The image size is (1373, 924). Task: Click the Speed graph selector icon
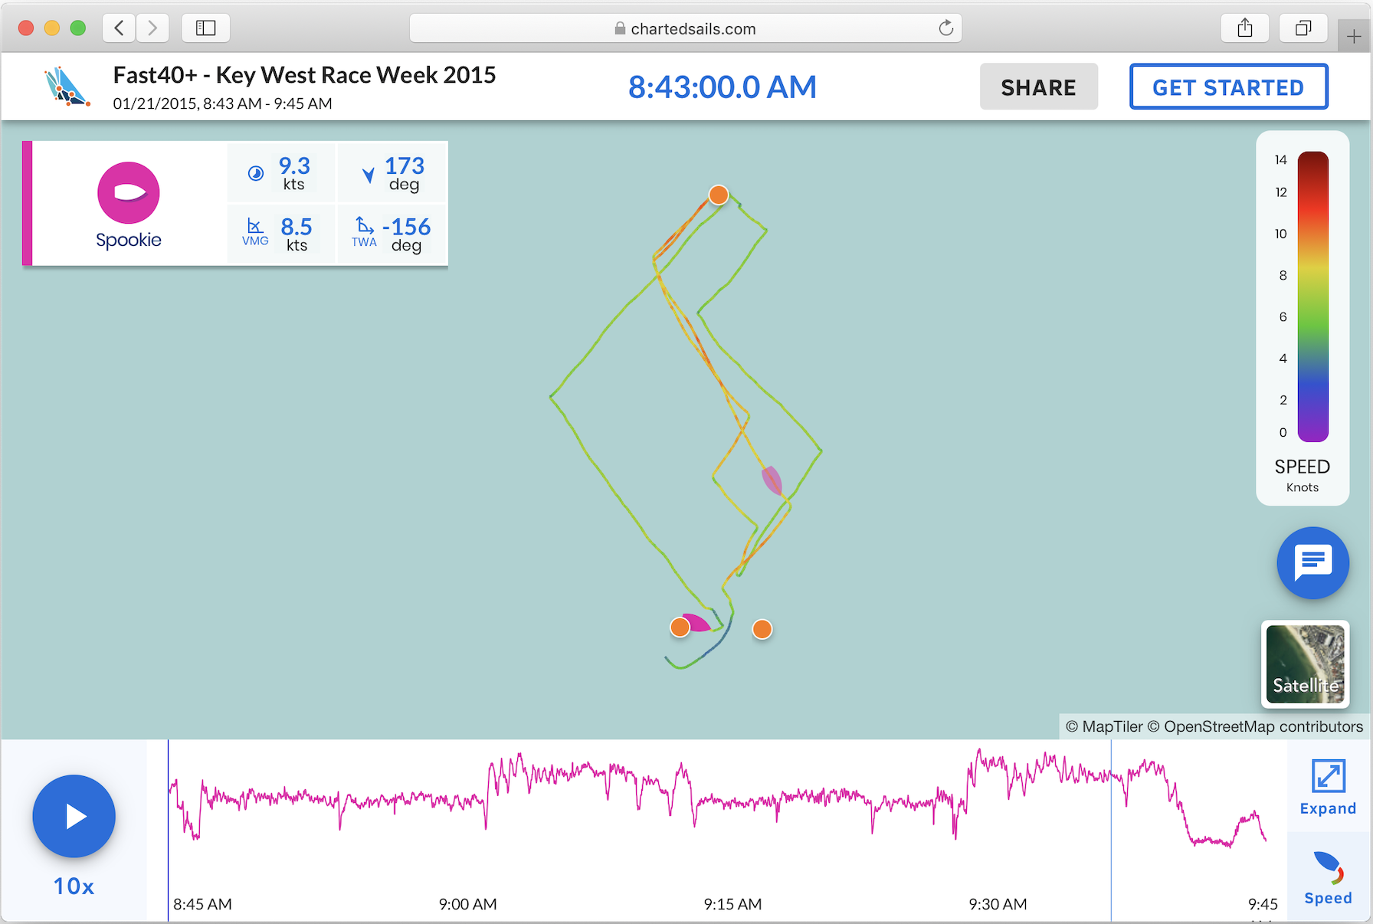click(1327, 877)
